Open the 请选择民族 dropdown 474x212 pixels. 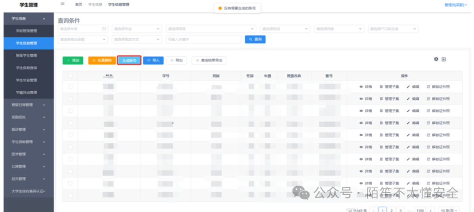point(339,29)
